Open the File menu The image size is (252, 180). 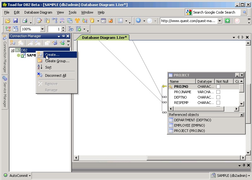[x=7, y=12]
